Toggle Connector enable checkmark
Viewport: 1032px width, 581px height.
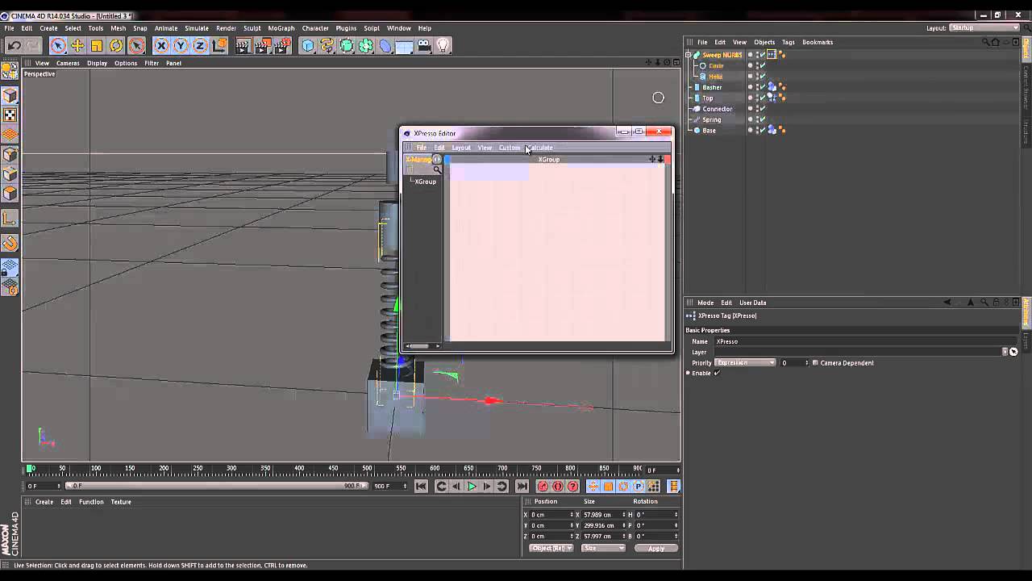click(x=762, y=109)
